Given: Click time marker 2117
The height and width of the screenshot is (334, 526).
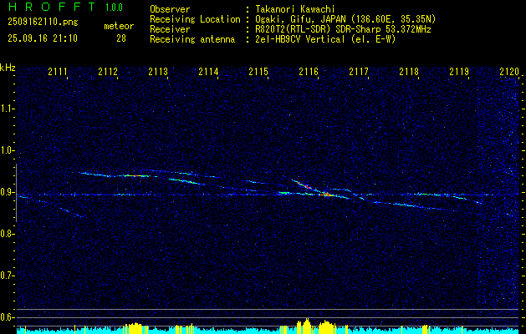Looking at the screenshot, I should coord(359,72).
